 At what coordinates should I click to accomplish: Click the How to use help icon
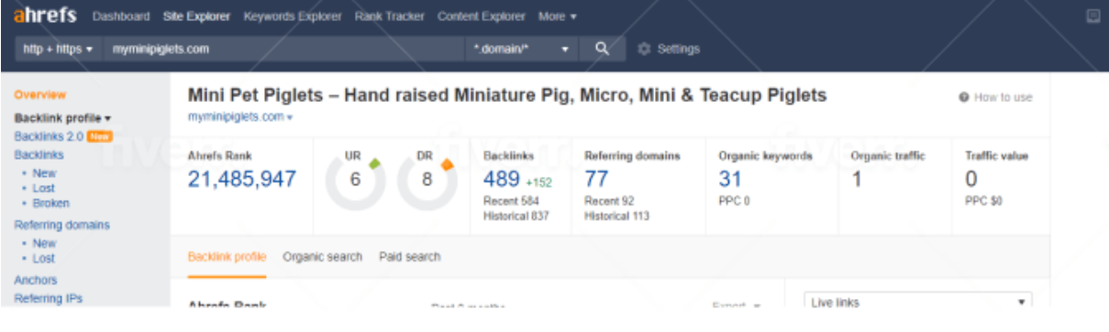point(963,98)
